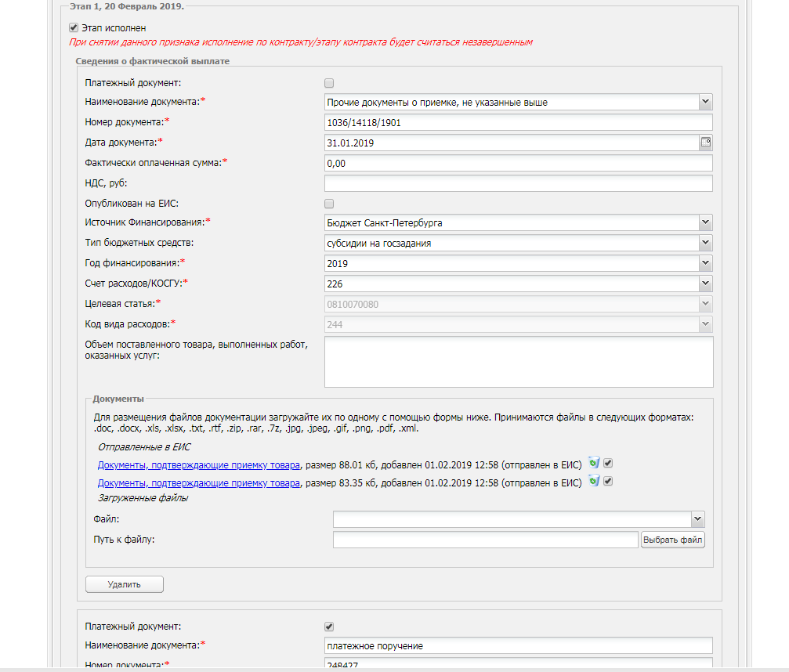The image size is (789, 672).
Task: Uncheck the Этап исполнен checkbox
Action: pos(74,28)
